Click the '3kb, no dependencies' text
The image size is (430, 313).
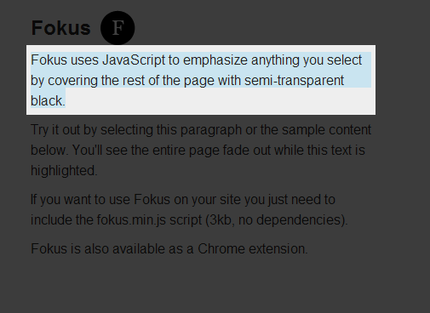pos(275,220)
